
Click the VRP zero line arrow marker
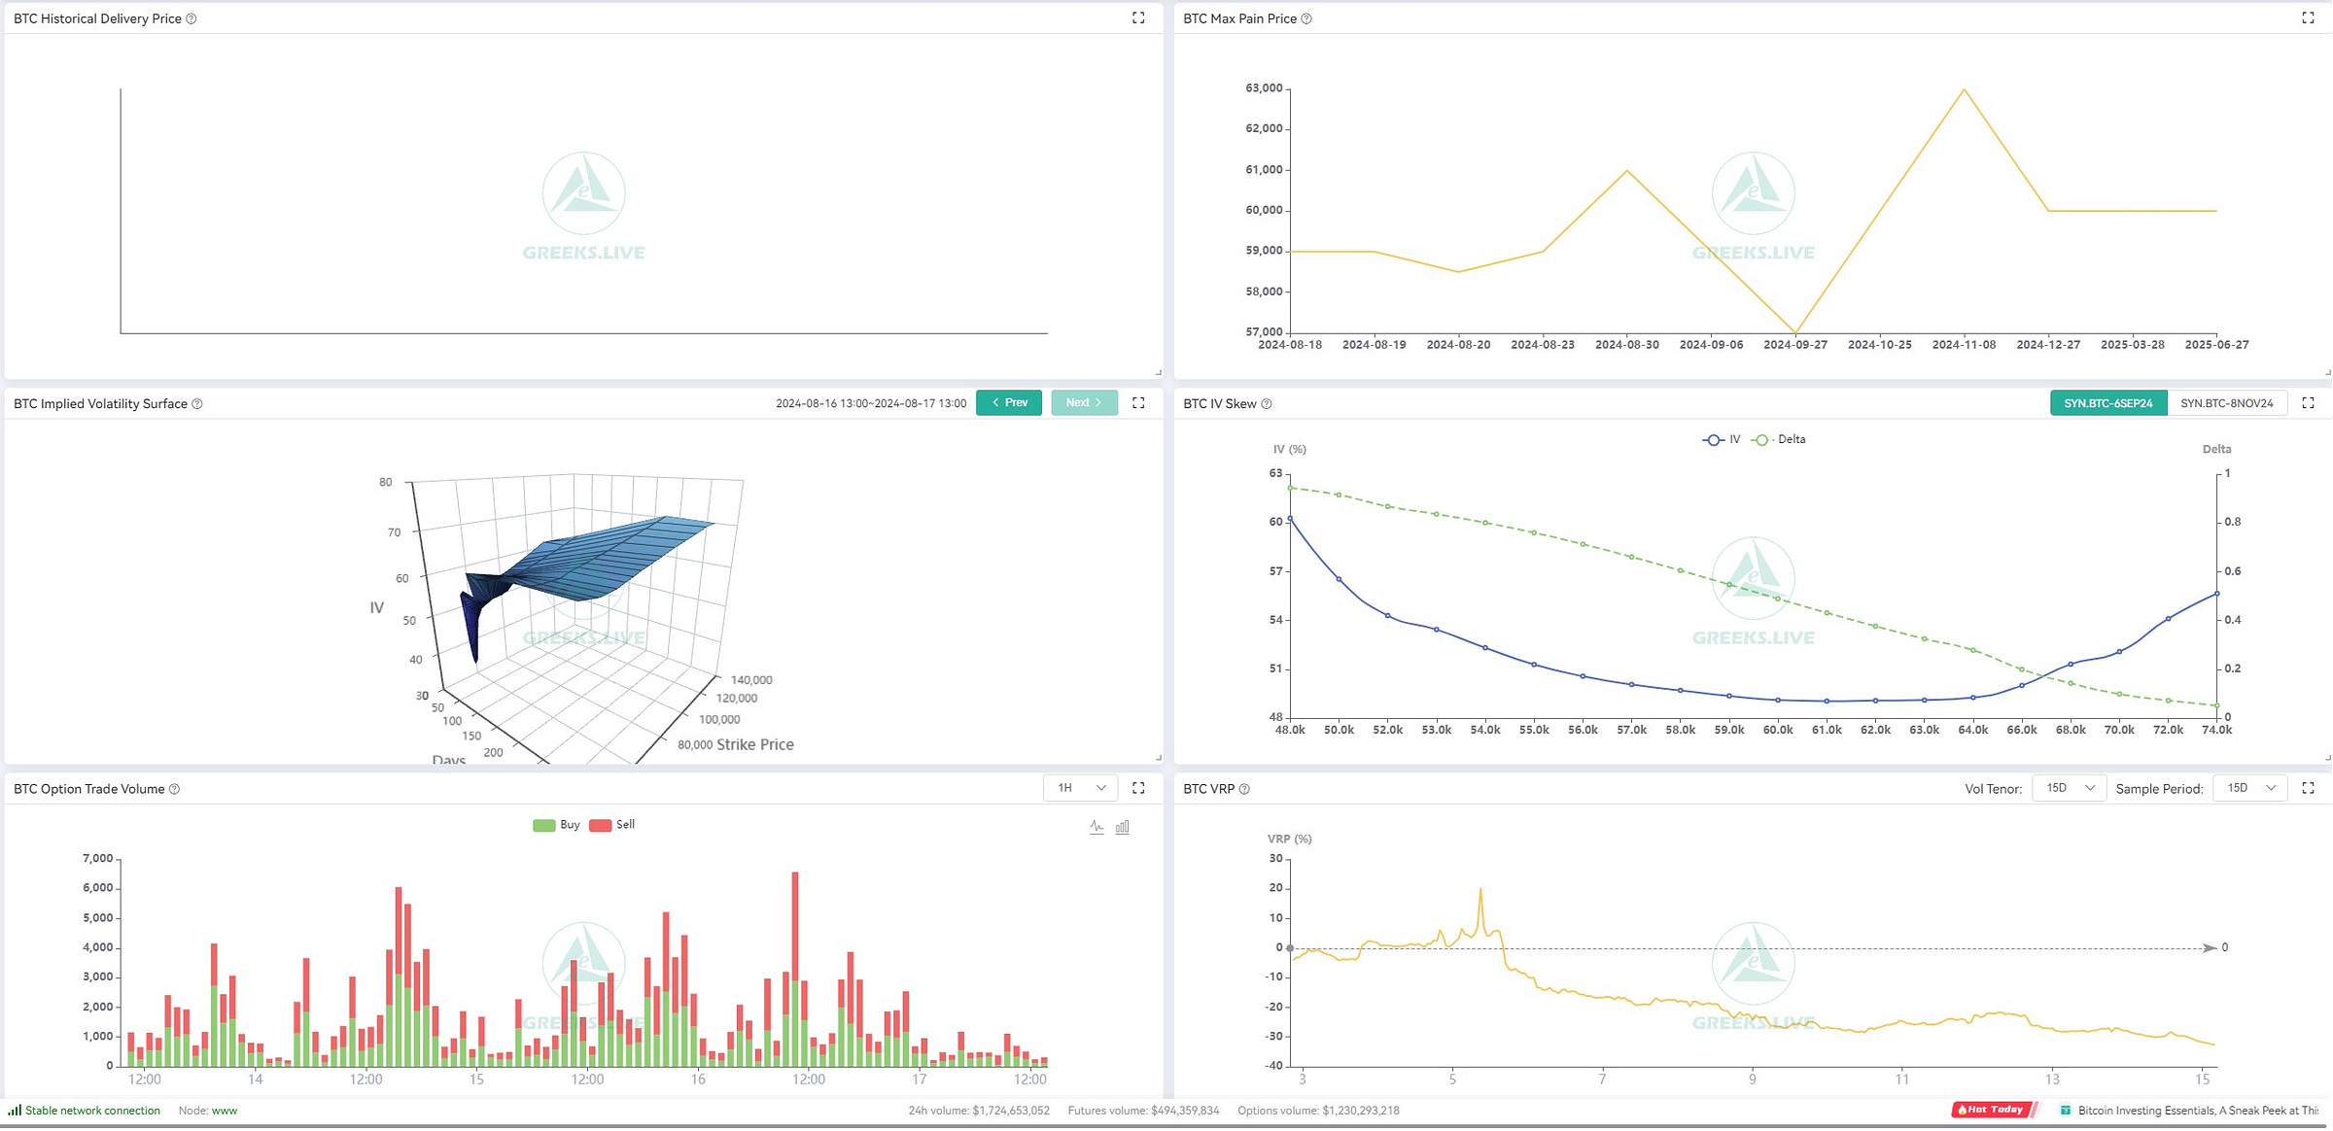2210,948
